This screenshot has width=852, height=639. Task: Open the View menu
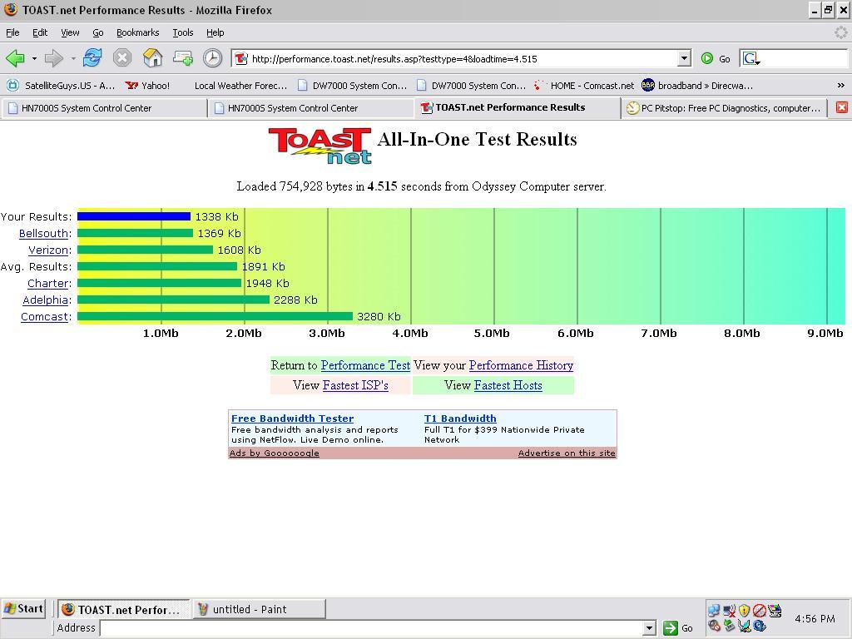[x=70, y=32]
